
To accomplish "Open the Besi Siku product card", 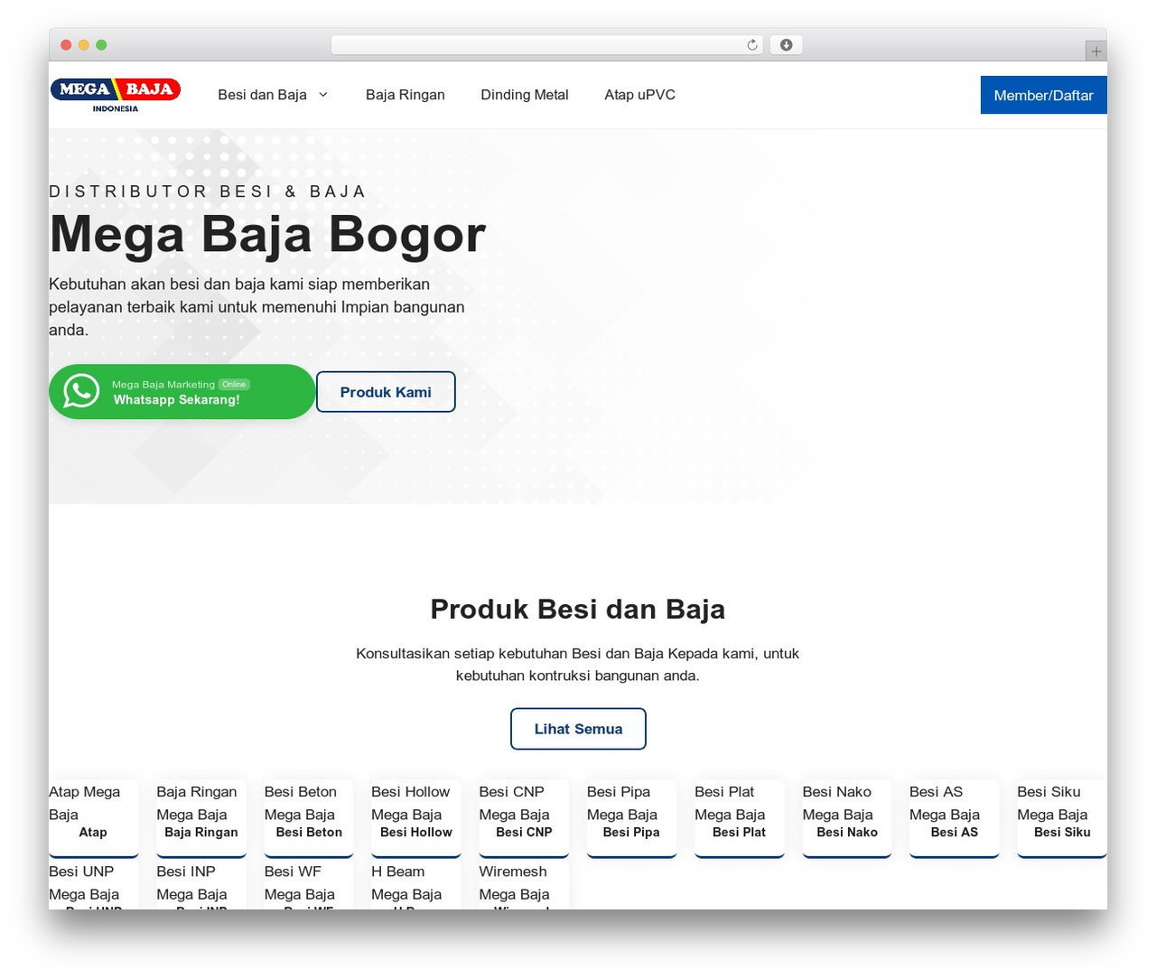I will coord(1062,818).
